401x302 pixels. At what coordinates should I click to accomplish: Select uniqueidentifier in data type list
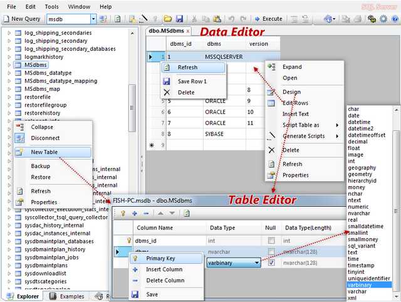369,278
